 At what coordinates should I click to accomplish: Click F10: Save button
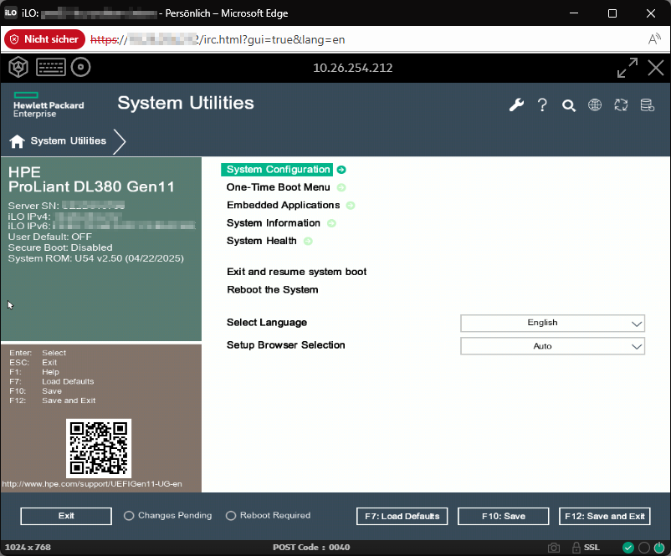(504, 516)
